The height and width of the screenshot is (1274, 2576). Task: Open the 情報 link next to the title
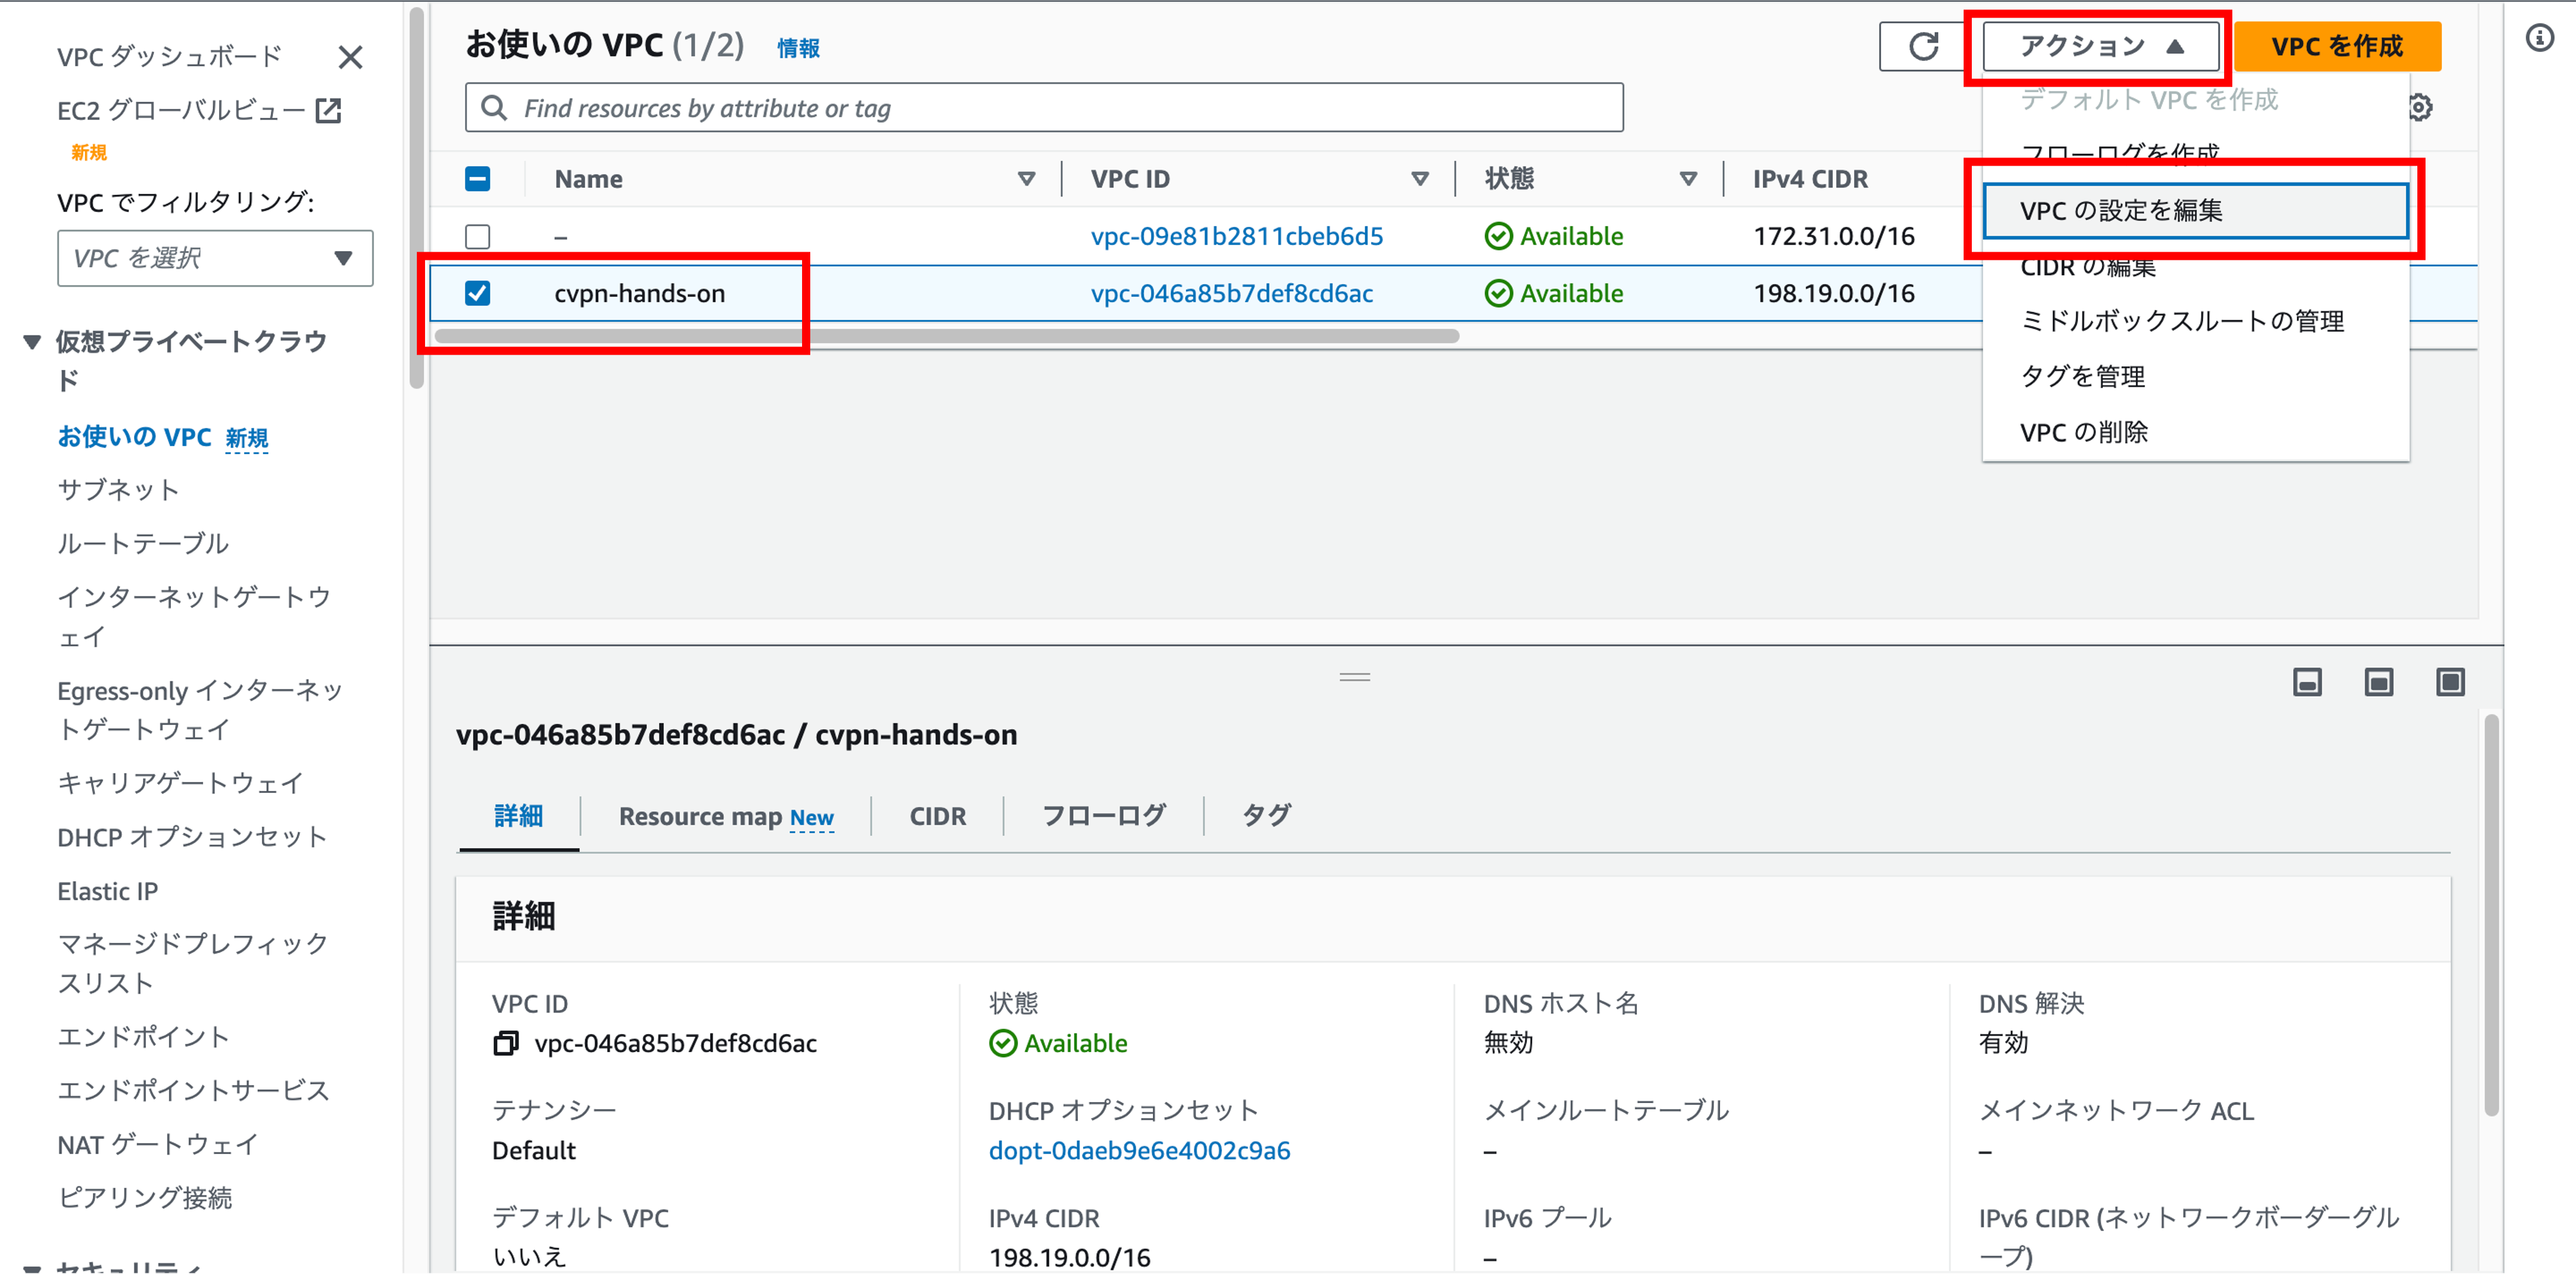coord(799,48)
